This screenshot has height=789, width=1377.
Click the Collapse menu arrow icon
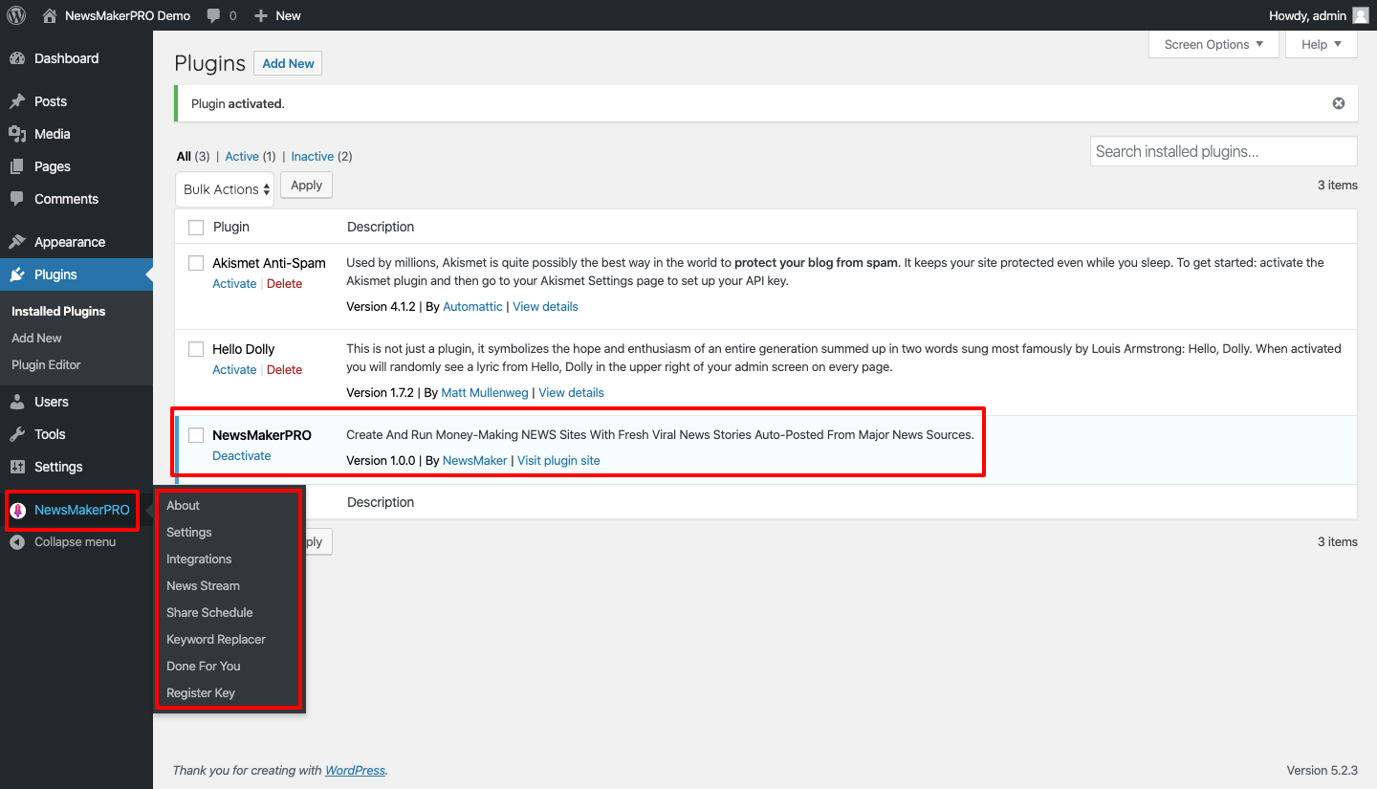[17, 542]
